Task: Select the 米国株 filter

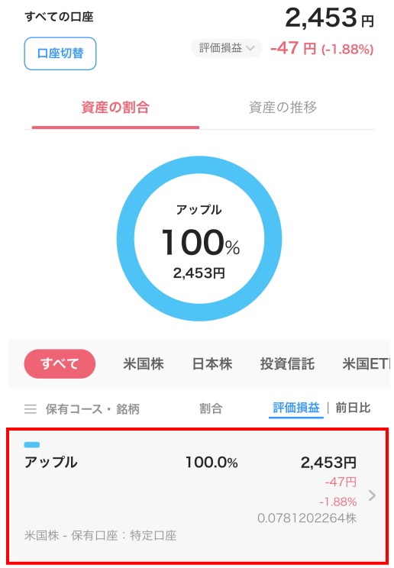Action: 144,363
